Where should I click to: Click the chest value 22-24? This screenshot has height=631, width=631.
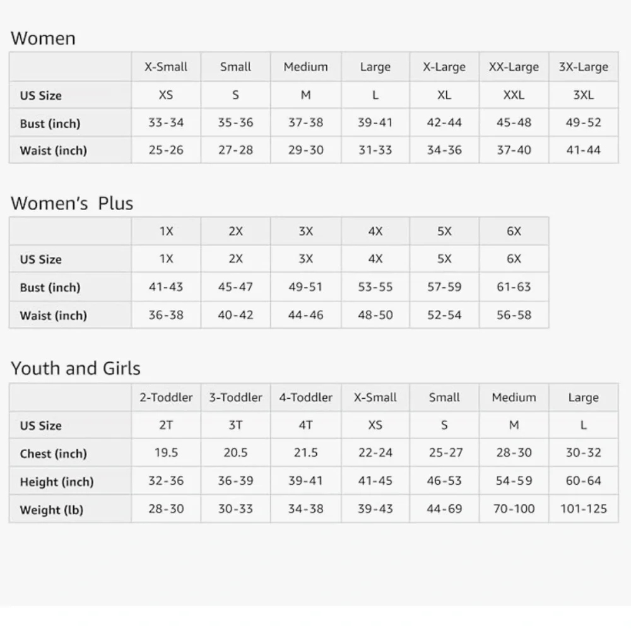pos(375,452)
